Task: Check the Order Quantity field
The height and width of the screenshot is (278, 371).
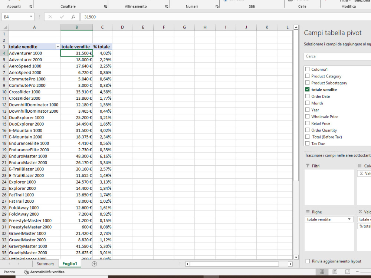Action: click(307, 130)
